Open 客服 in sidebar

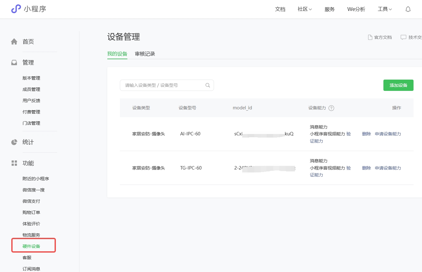[27, 258]
